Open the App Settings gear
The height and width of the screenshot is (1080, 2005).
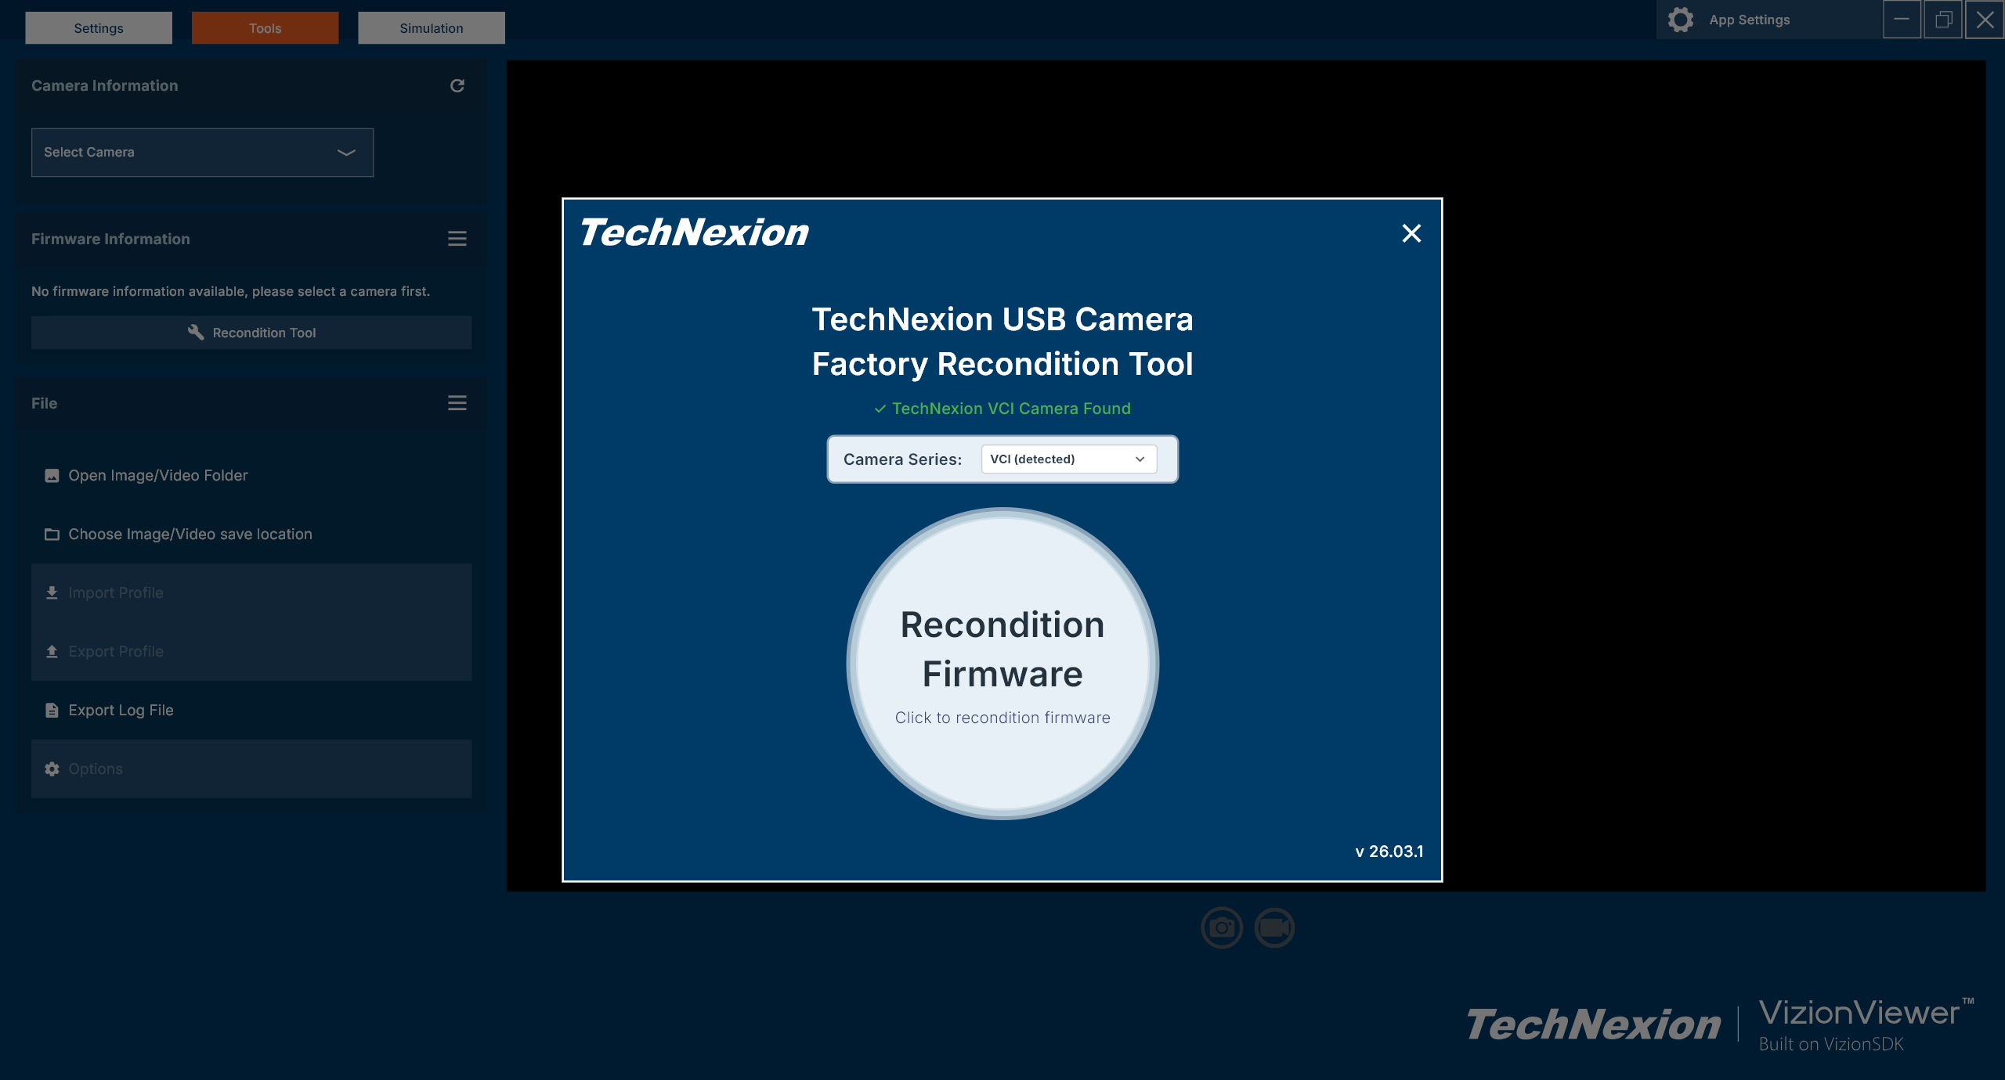pos(1681,20)
